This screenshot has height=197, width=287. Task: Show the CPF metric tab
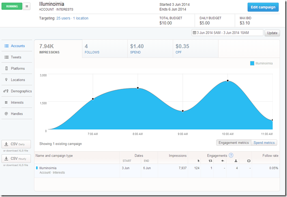click(195, 48)
